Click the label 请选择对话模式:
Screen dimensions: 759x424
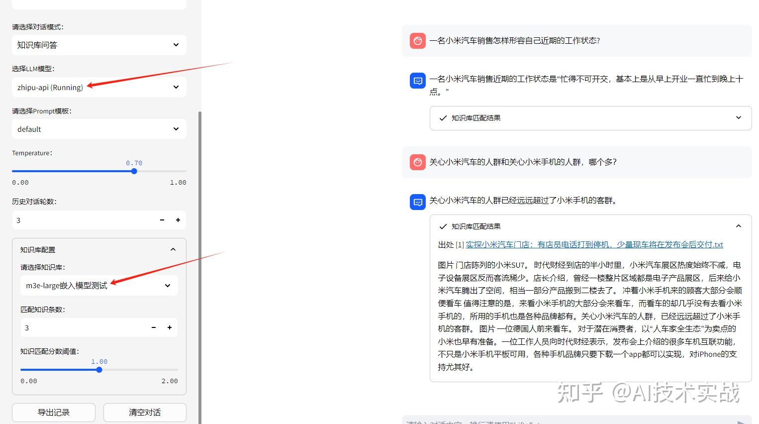pyautogui.click(x=38, y=27)
